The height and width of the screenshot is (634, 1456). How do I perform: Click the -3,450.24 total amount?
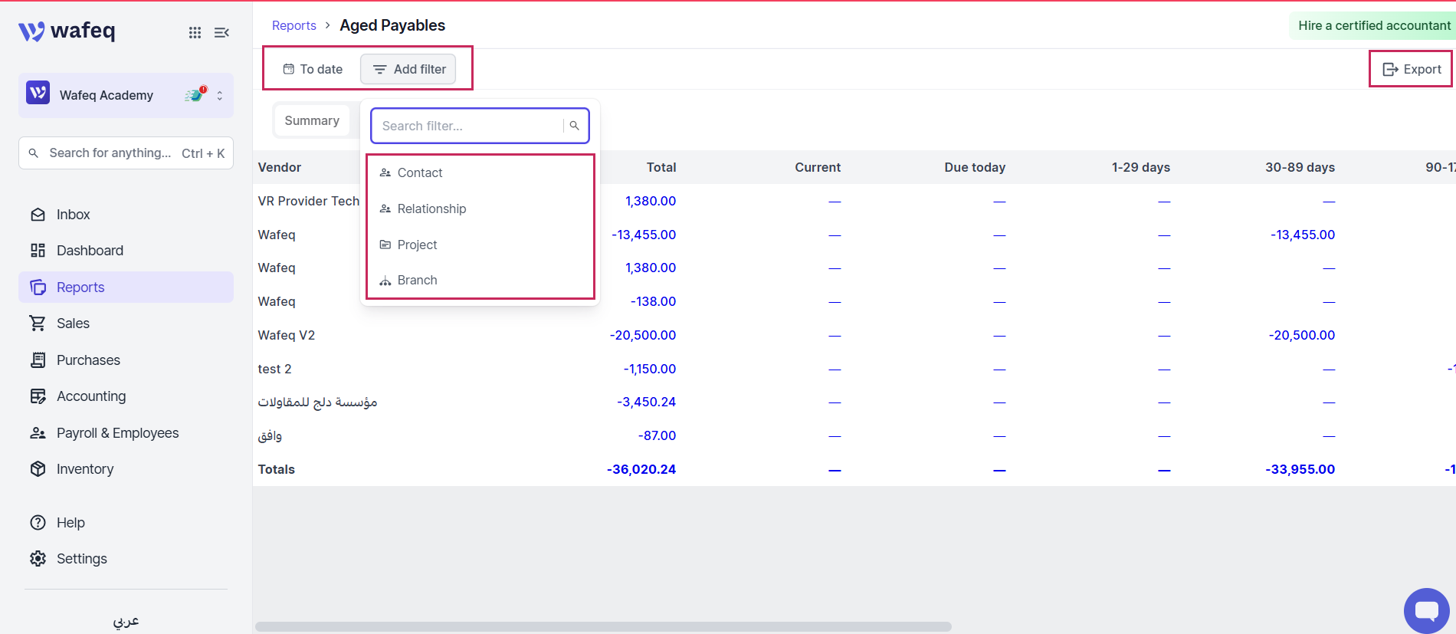pyautogui.click(x=647, y=402)
